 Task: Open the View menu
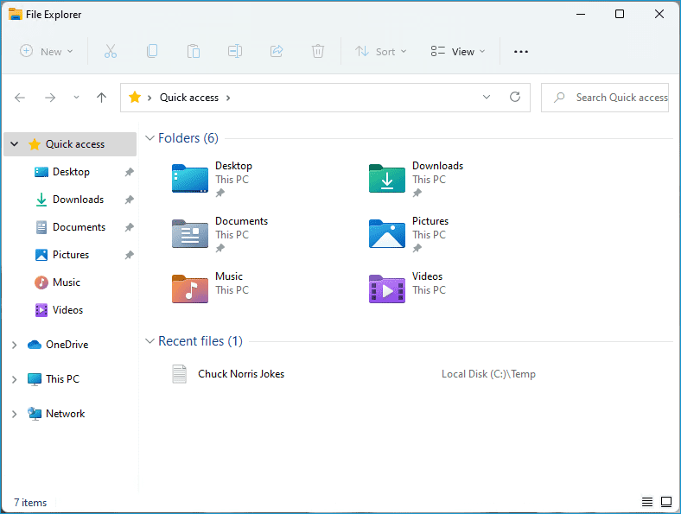coord(458,51)
